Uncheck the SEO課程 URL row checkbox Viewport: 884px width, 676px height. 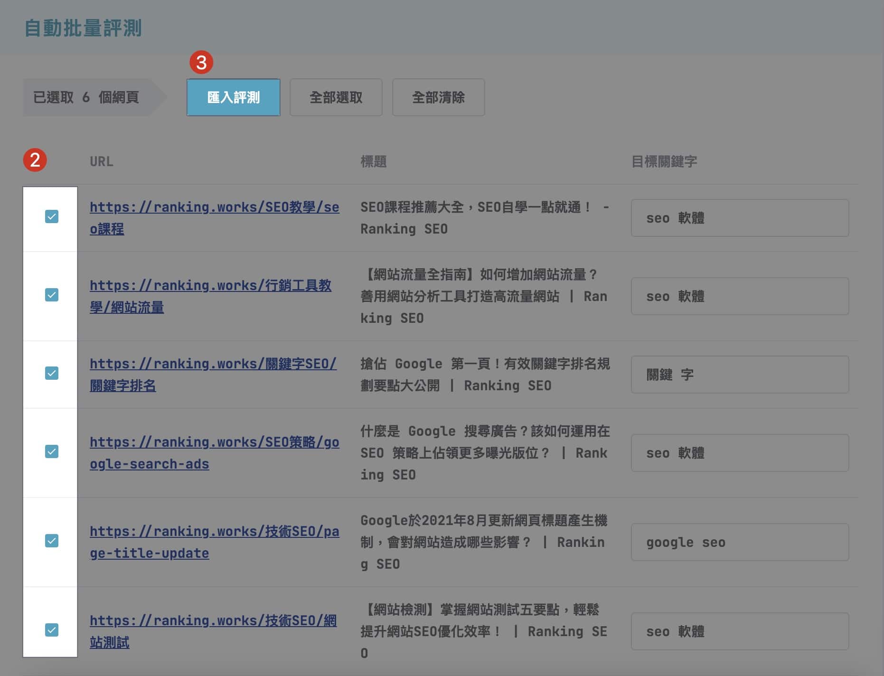[x=52, y=216]
